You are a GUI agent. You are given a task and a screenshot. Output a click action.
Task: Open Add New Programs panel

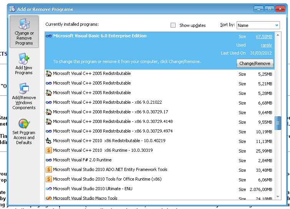tap(24, 64)
